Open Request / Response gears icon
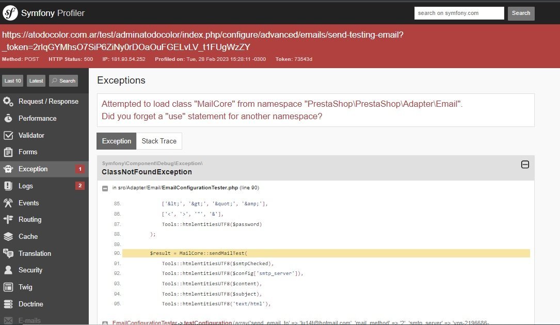Image resolution: width=560 pixels, height=325 pixels. [8, 102]
